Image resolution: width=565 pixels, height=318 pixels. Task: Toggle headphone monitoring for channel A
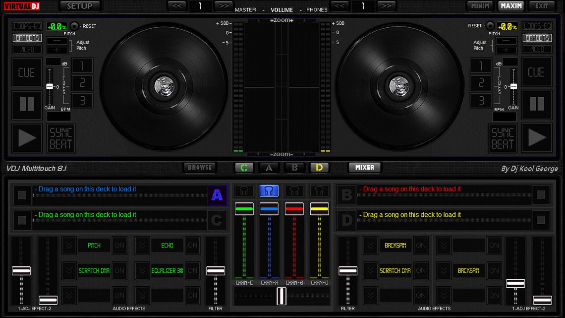pos(269,191)
